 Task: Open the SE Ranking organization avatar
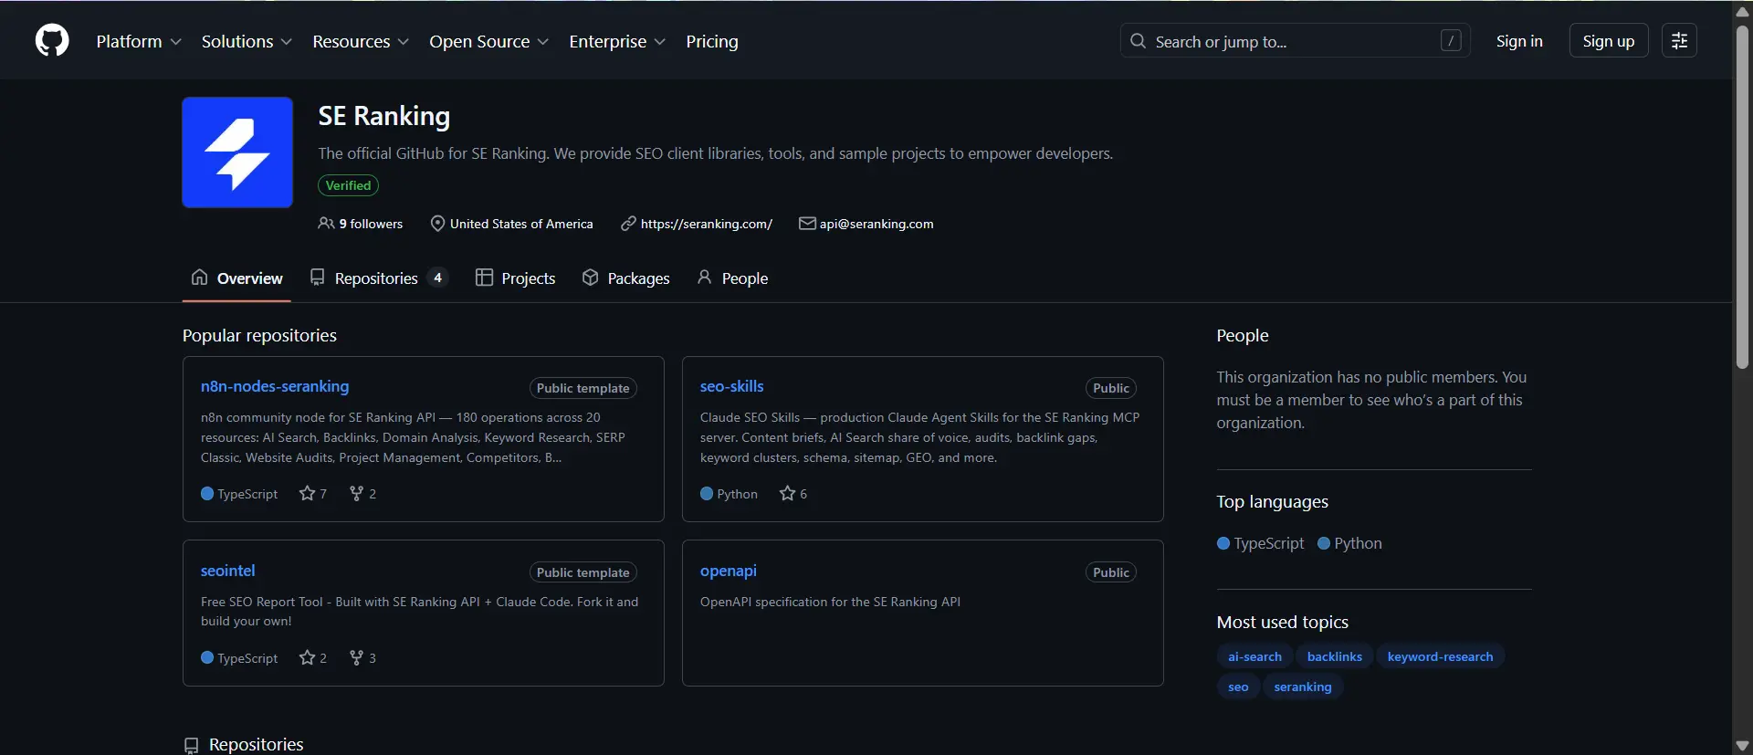237,152
